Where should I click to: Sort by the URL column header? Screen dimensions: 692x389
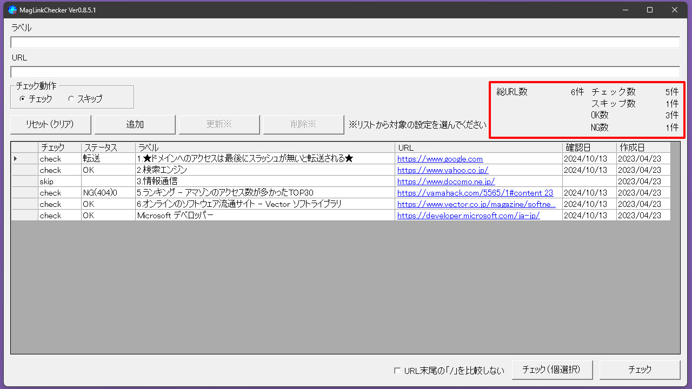pyautogui.click(x=478, y=147)
